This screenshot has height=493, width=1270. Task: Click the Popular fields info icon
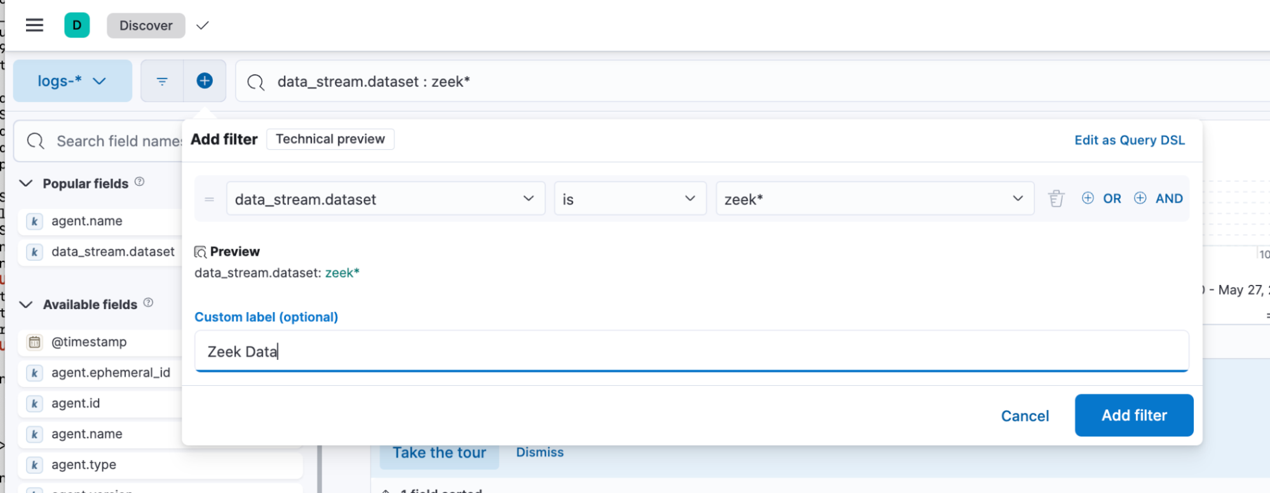coord(140,182)
